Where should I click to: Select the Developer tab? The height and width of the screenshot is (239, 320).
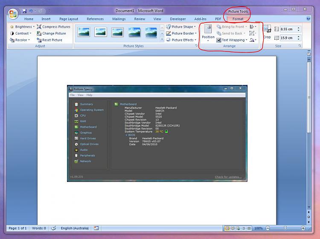pyautogui.click(x=178, y=19)
